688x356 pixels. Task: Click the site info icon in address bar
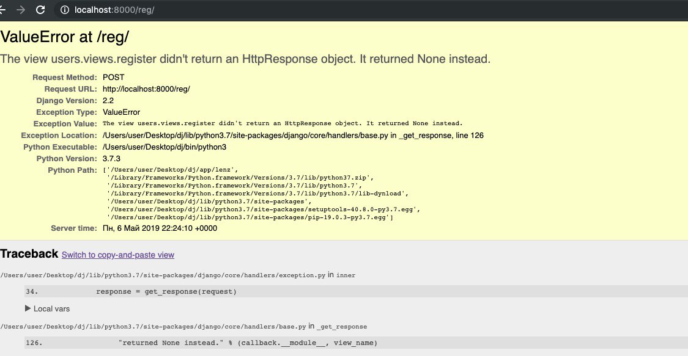(64, 10)
